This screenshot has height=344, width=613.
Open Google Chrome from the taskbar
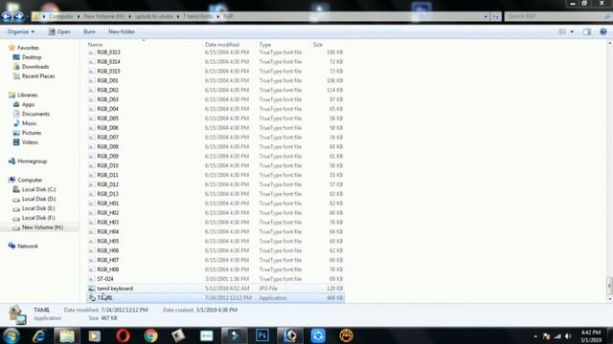[150, 335]
